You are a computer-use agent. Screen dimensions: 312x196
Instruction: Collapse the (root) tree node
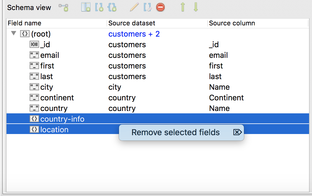click(13, 33)
